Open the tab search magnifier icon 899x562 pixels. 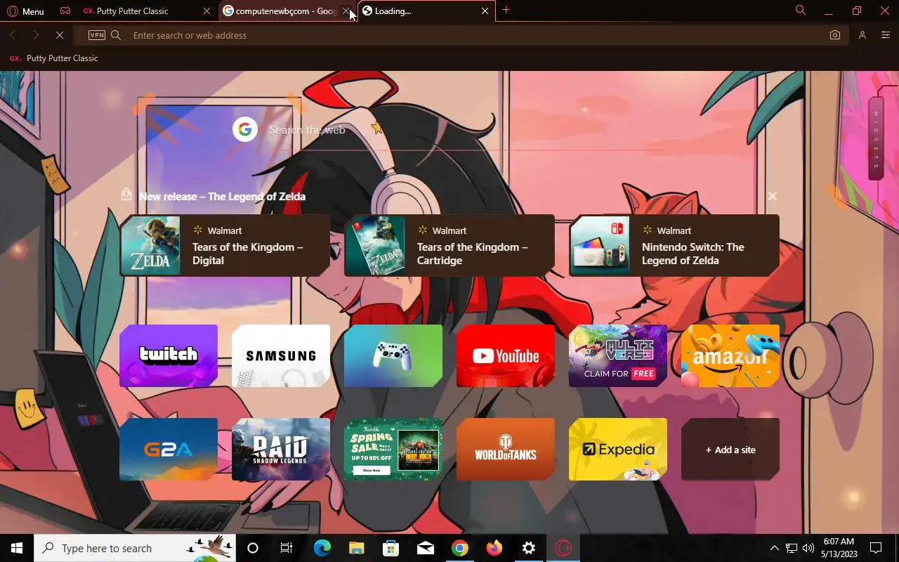click(800, 10)
